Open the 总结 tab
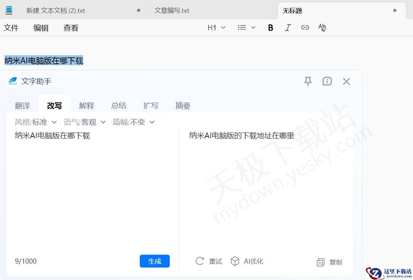The width and height of the screenshot is (413, 280). (x=118, y=105)
